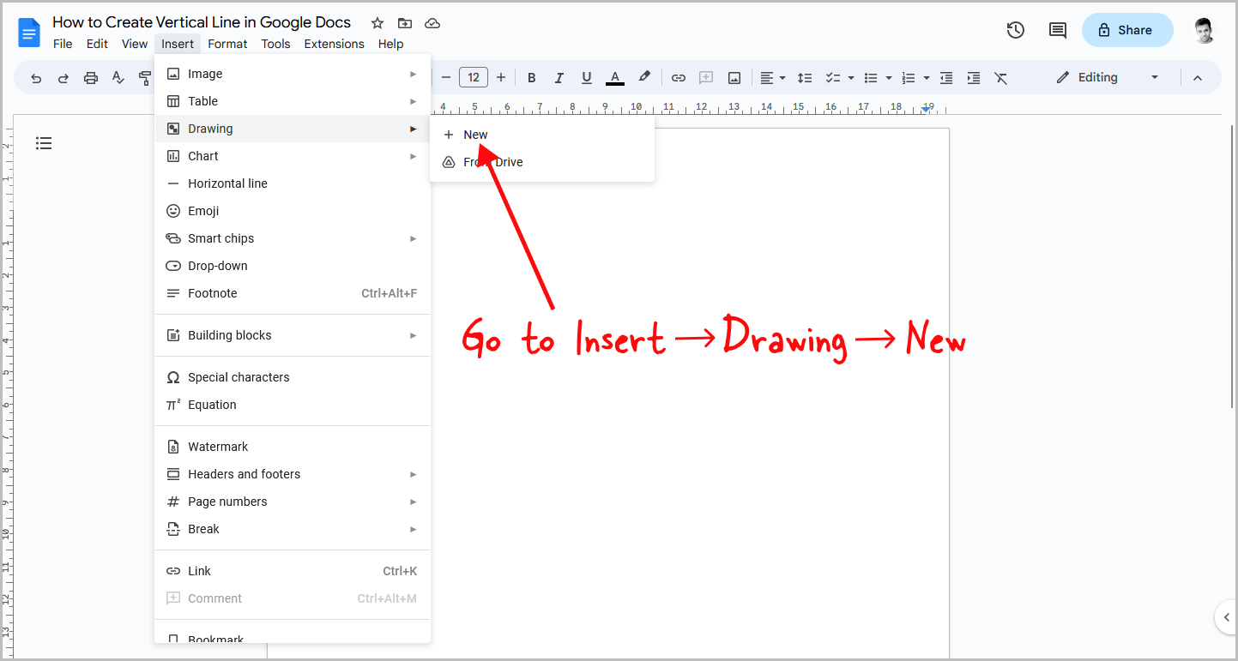The image size is (1238, 661).
Task: Clear formatting with the toolbar icon
Action: [x=1000, y=77]
